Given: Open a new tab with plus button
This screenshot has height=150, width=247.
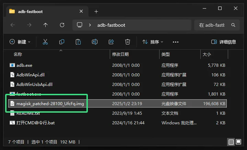Looking at the screenshot, I should pyautogui.click(x=96, y=12).
